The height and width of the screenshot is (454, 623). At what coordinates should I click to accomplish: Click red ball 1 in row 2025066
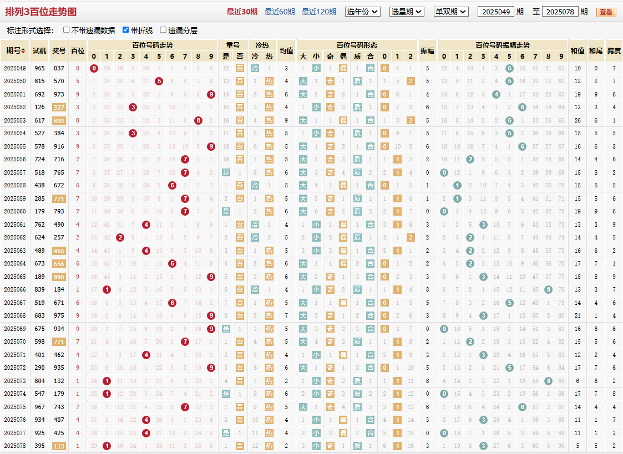tap(107, 290)
